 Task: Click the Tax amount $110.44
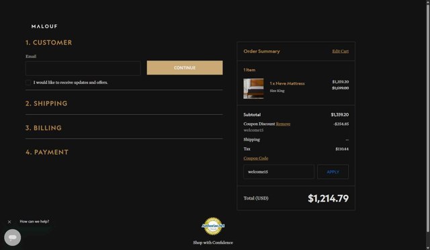point(342,149)
